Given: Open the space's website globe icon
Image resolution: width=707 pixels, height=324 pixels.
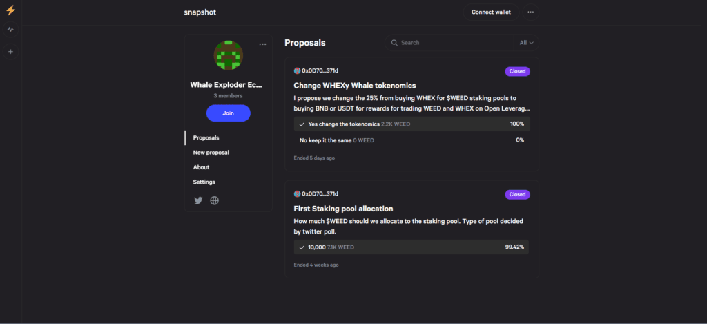Looking at the screenshot, I should coord(215,200).
